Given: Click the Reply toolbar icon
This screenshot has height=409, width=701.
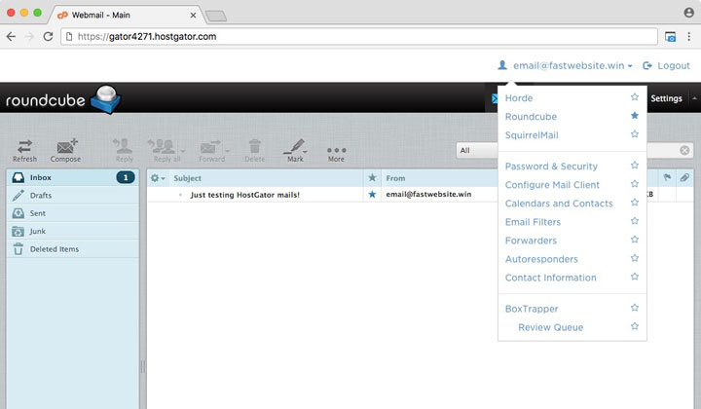Looking at the screenshot, I should [124, 151].
